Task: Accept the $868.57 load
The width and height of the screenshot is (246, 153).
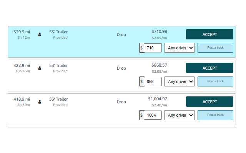Action: click(x=209, y=68)
